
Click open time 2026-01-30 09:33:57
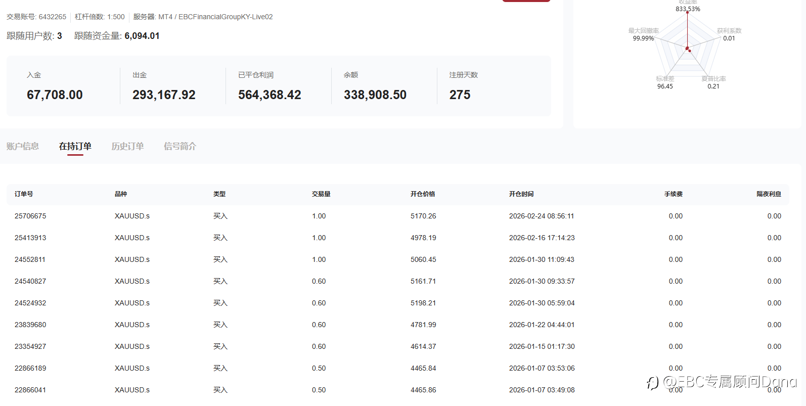[542, 281]
